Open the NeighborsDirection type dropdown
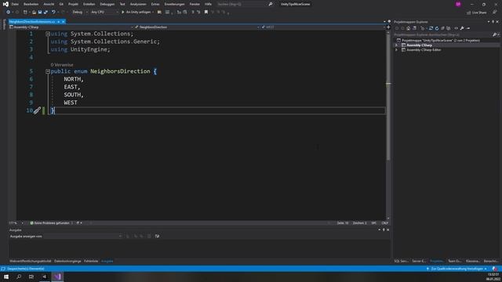 (197, 27)
